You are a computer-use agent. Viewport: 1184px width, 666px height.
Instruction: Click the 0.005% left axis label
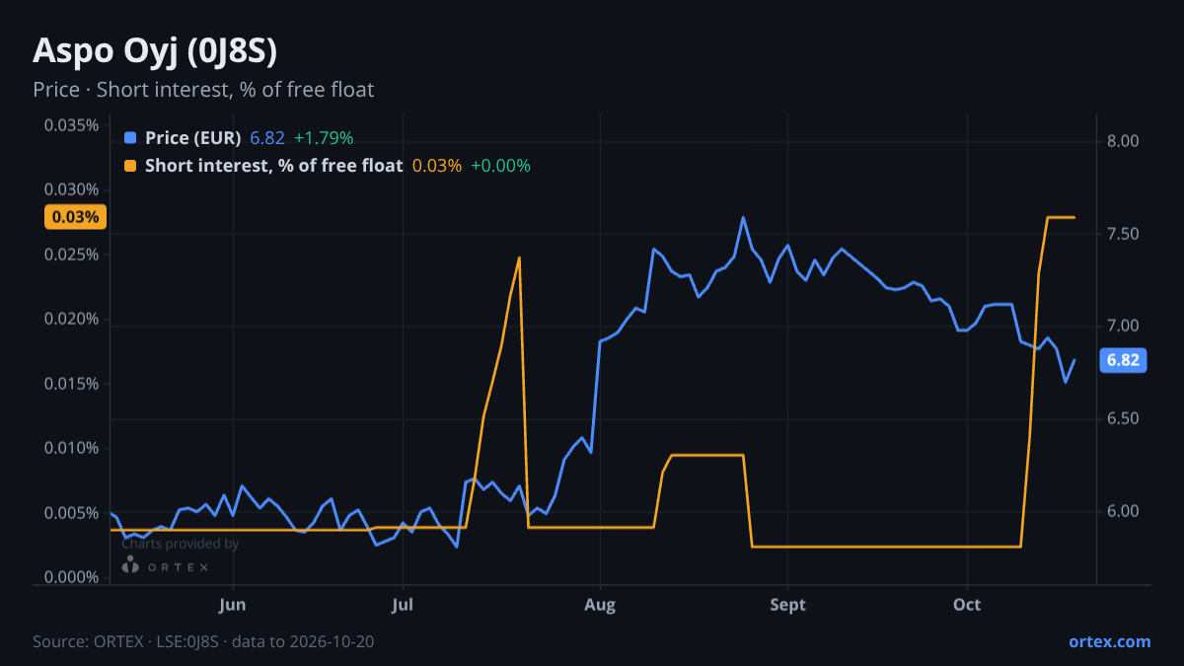click(x=71, y=513)
